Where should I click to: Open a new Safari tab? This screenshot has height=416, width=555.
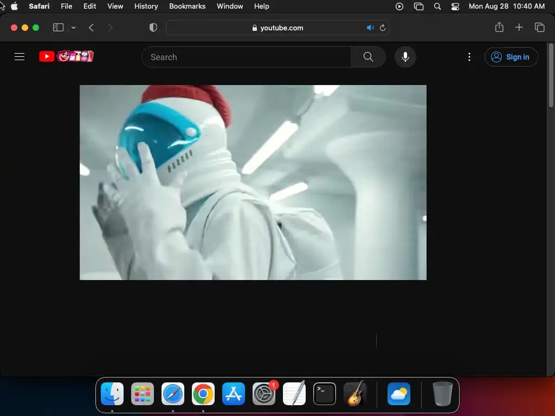point(519,27)
